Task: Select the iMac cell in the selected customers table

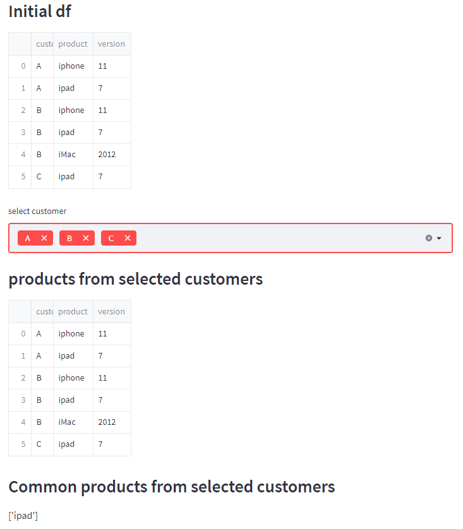Action: point(67,422)
